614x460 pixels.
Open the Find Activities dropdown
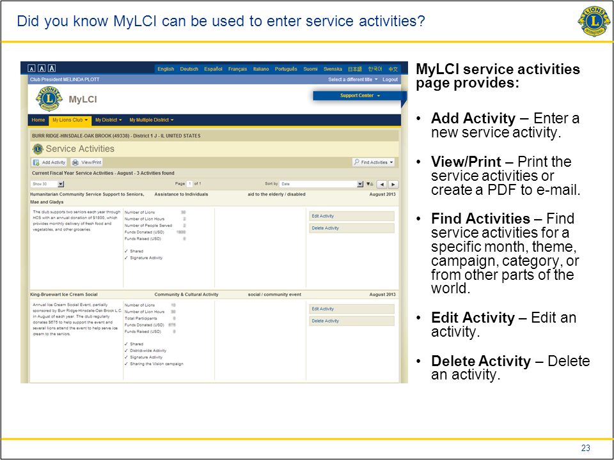[x=373, y=162]
